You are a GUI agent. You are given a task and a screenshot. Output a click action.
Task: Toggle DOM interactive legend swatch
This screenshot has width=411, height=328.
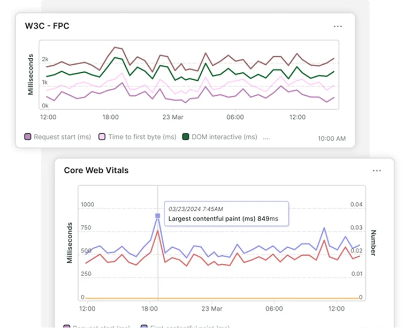coord(186,137)
